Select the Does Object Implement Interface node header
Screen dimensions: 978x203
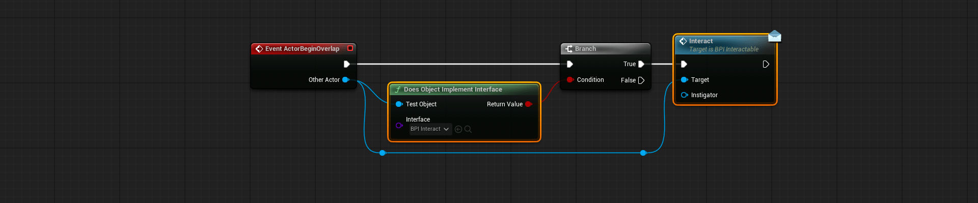pyautogui.click(x=464, y=90)
